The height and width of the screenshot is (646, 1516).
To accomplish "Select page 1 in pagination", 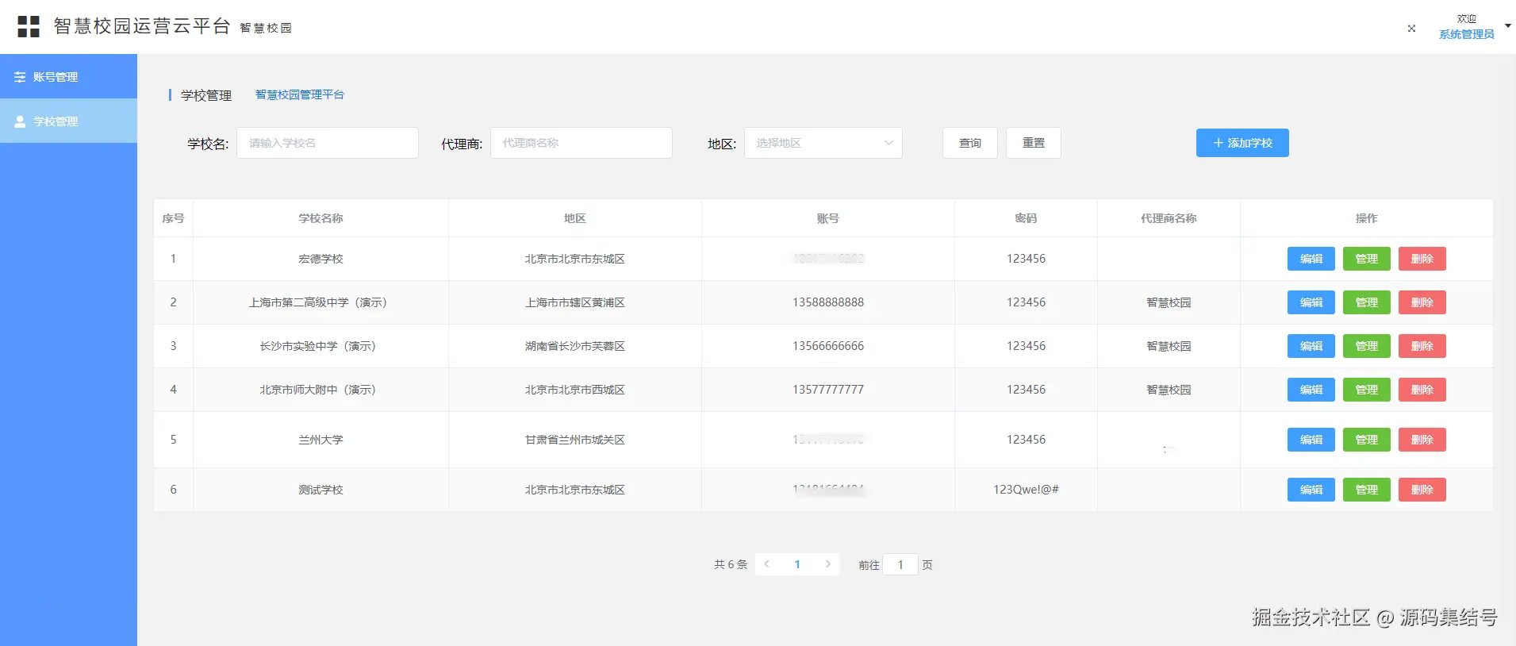I will pyautogui.click(x=797, y=564).
